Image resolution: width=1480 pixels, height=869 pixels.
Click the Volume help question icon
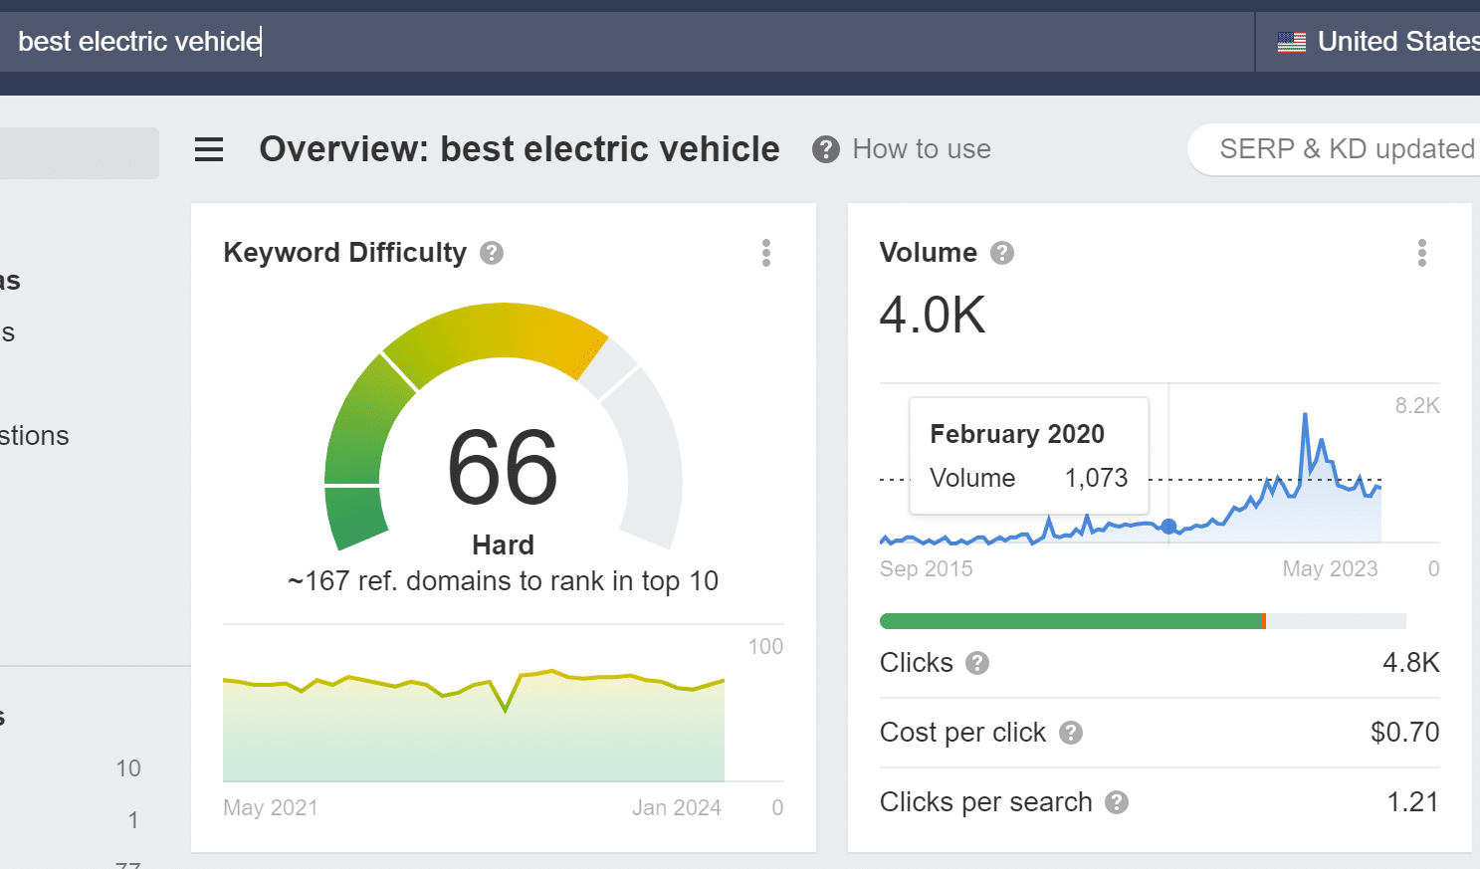click(1002, 253)
